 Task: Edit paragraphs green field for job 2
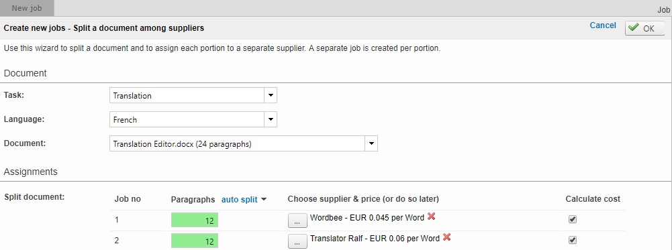(x=195, y=241)
